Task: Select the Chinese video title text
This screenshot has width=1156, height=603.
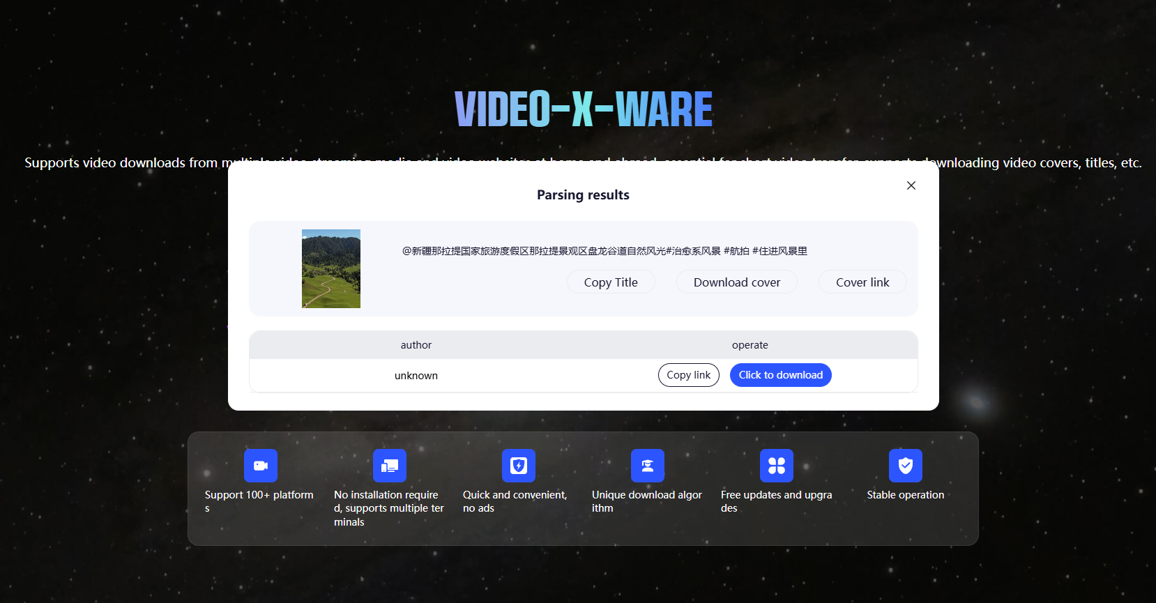Action: pyautogui.click(x=604, y=251)
